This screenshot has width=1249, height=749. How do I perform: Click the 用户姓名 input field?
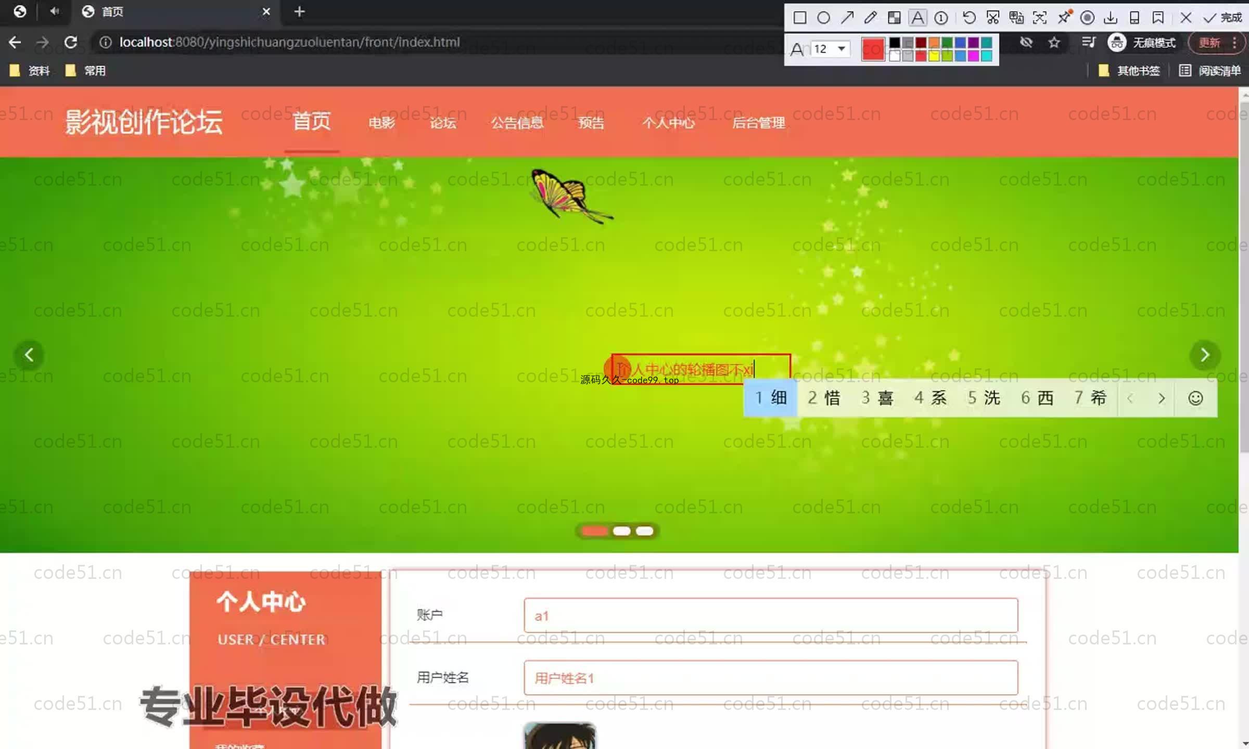771,678
